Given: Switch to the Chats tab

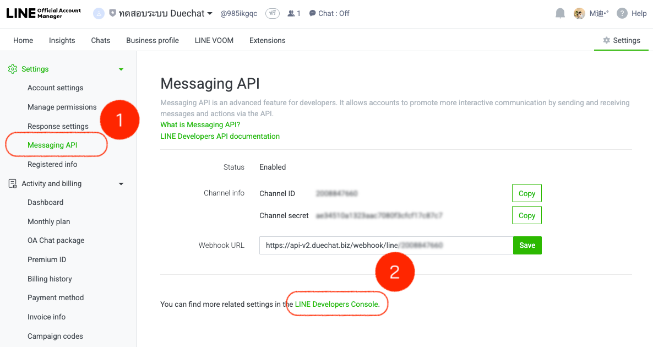Looking at the screenshot, I should (100, 40).
